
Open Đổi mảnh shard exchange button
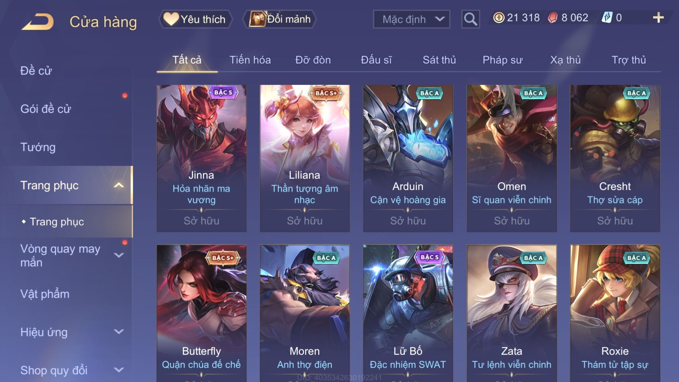pyautogui.click(x=280, y=19)
